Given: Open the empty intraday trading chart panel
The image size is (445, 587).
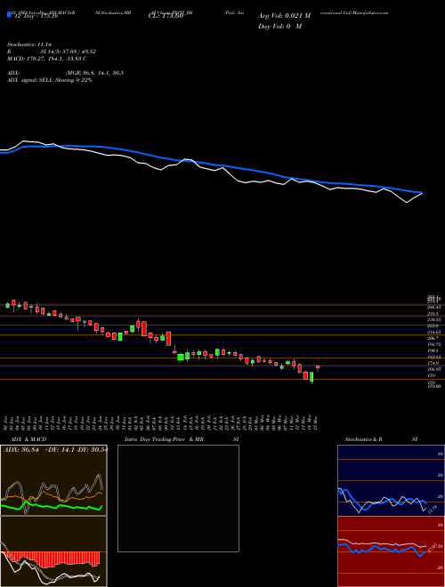Looking at the screenshot, I should 178,498.
